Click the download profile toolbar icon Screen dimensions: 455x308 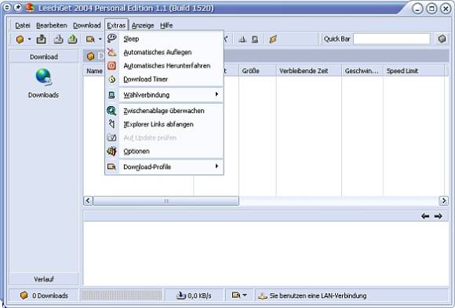coord(90,39)
